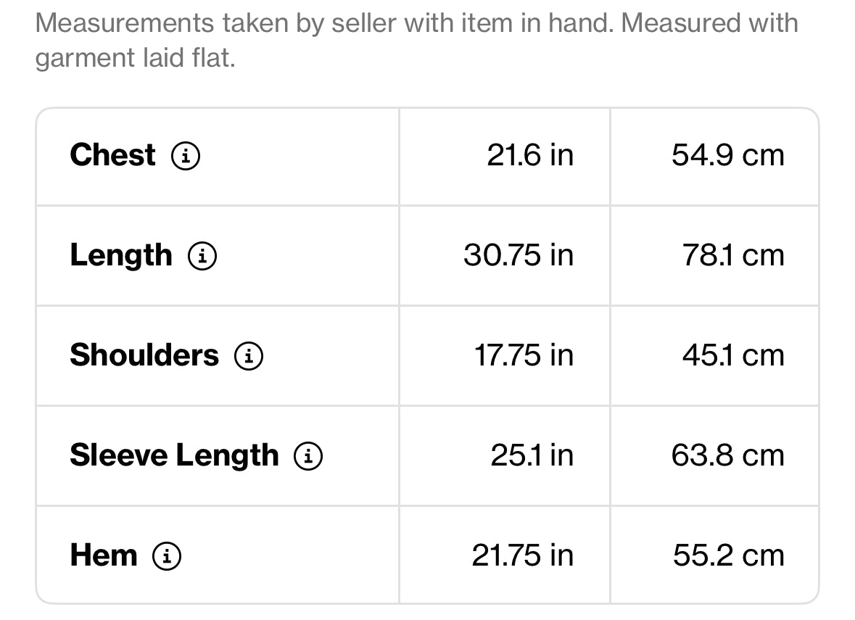Open the Chest measurement info icon

pyautogui.click(x=186, y=155)
